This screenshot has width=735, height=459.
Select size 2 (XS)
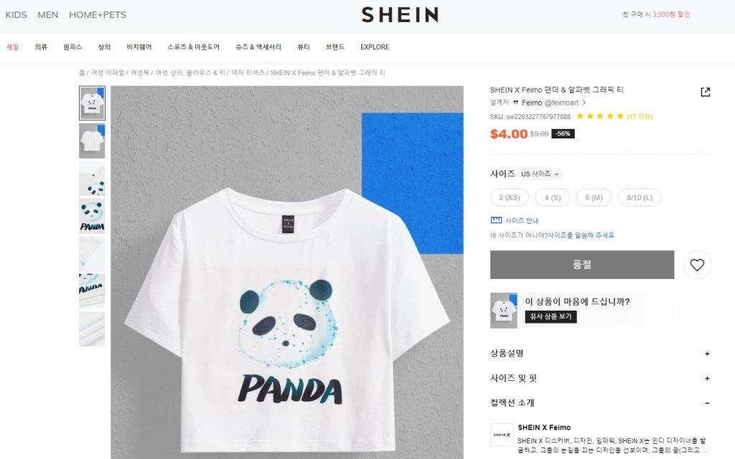[510, 198]
